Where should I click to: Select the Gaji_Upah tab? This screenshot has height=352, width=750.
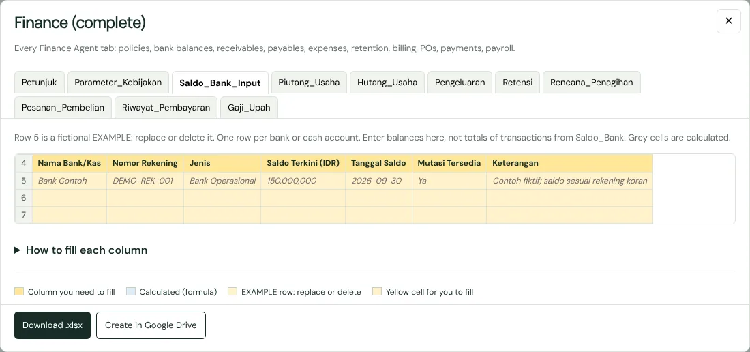tap(249, 108)
